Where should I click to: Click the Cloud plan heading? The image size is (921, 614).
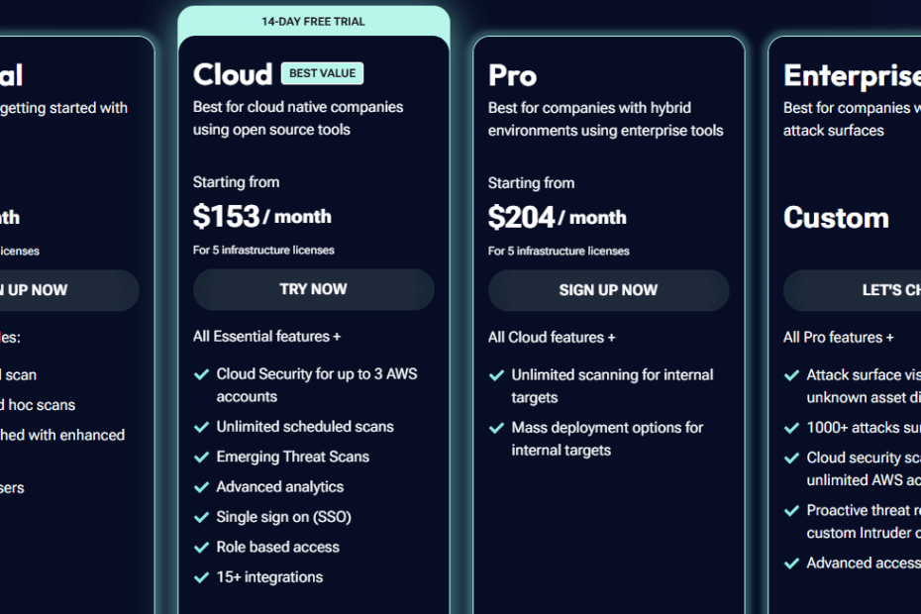(233, 74)
